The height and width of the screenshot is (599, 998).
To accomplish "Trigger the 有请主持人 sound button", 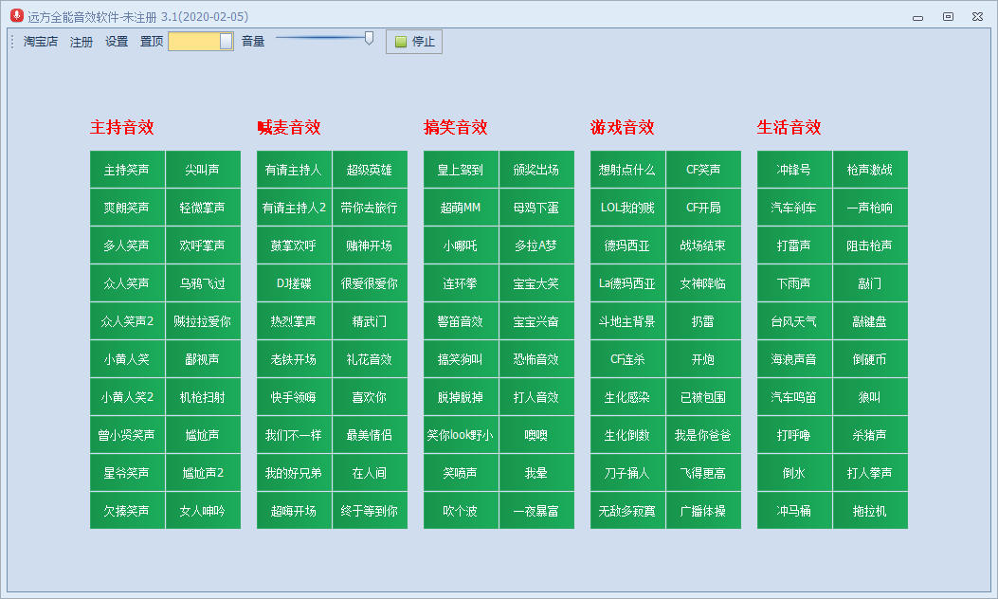I will pyautogui.click(x=294, y=170).
